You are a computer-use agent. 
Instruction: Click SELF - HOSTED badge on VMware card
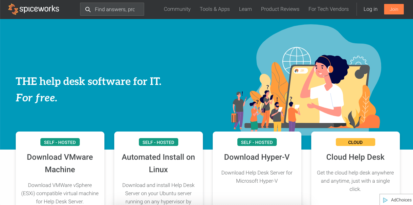(60, 142)
